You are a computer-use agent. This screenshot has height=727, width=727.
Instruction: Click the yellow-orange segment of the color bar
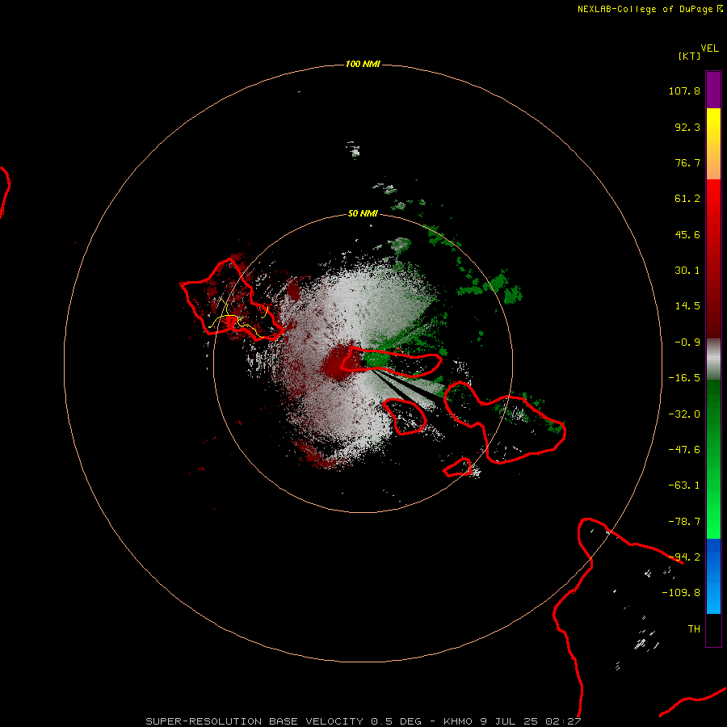coord(713,144)
